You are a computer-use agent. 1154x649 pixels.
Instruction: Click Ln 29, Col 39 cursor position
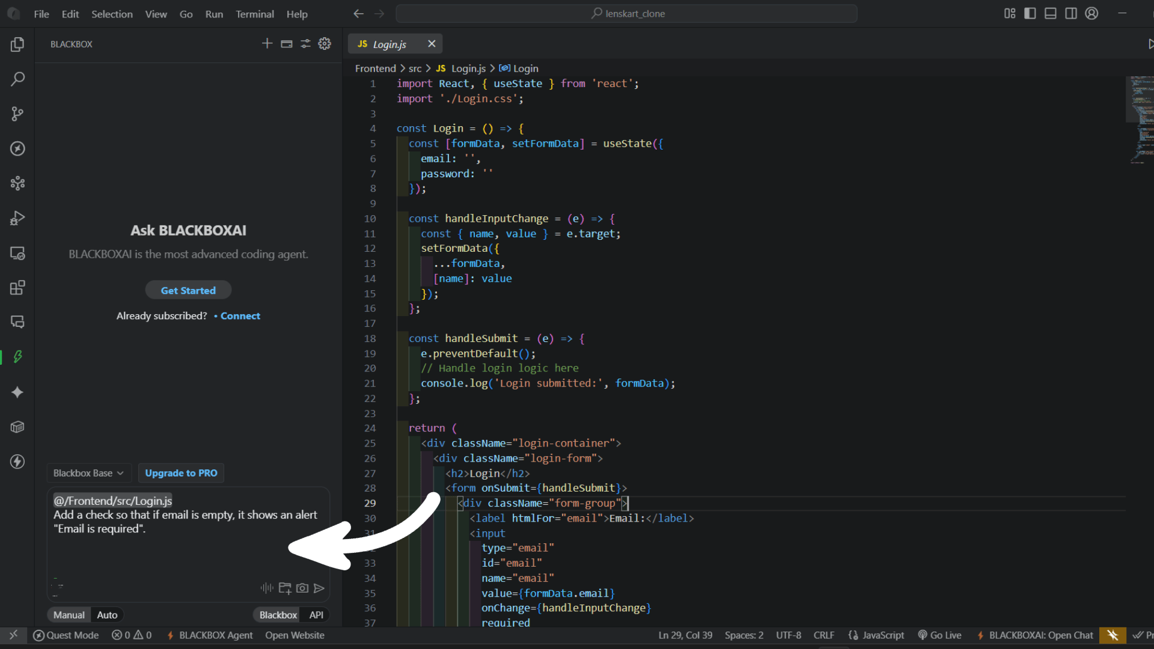[x=685, y=635]
